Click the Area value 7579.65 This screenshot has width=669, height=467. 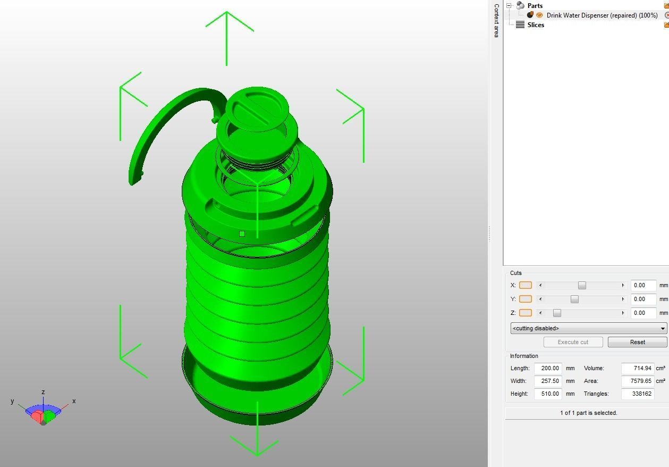(x=638, y=381)
